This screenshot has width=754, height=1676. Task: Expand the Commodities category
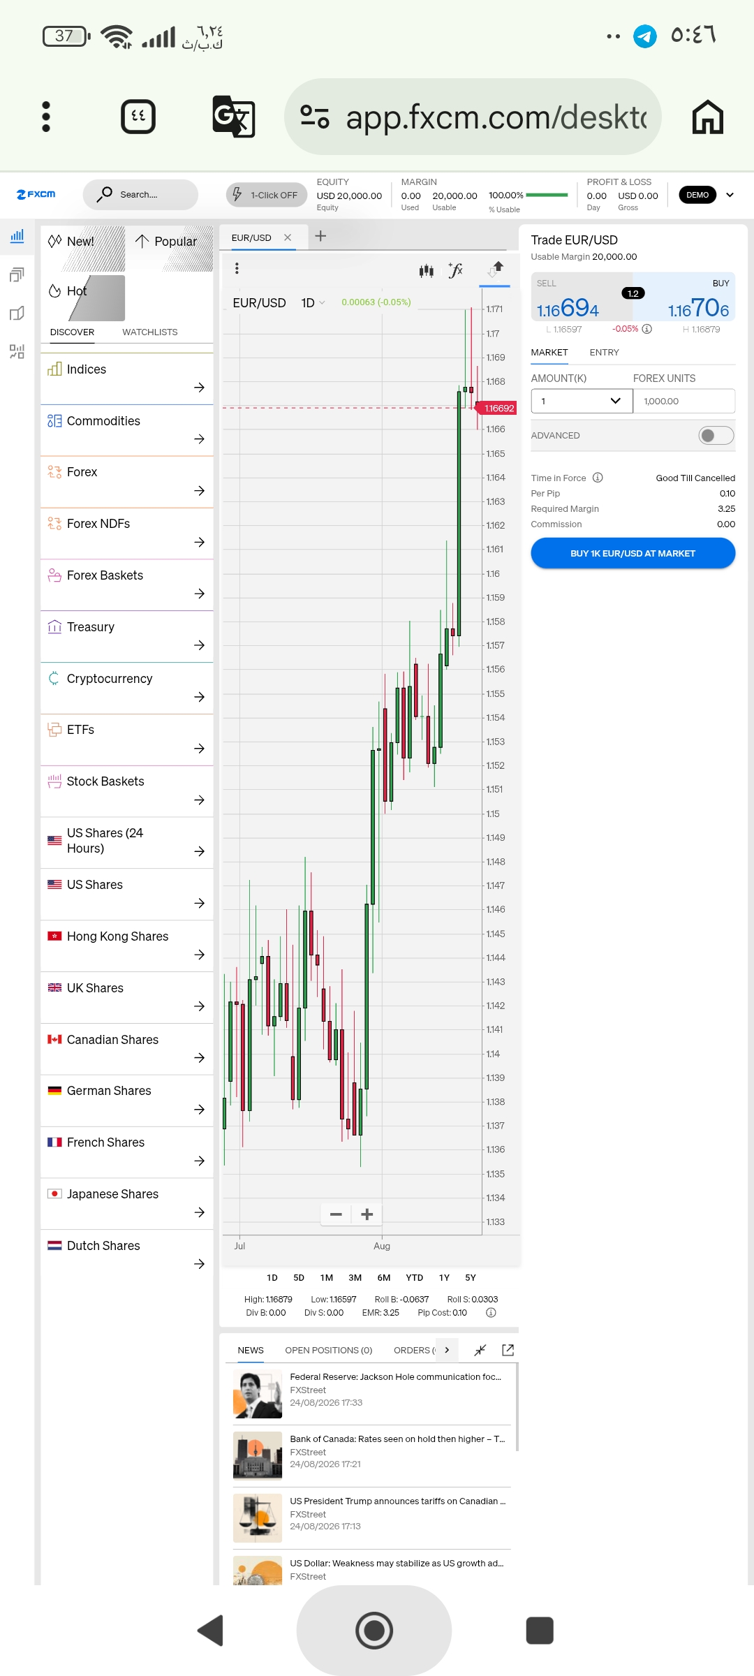click(127, 430)
